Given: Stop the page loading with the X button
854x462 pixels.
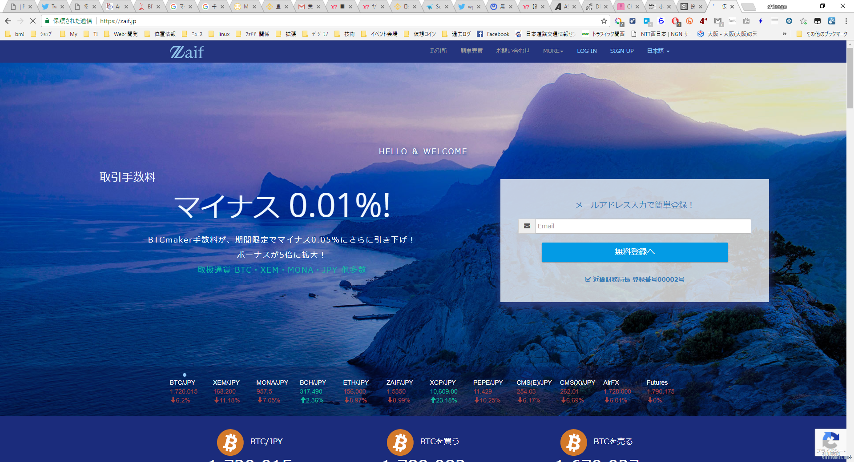Looking at the screenshot, I should pos(32,21).
